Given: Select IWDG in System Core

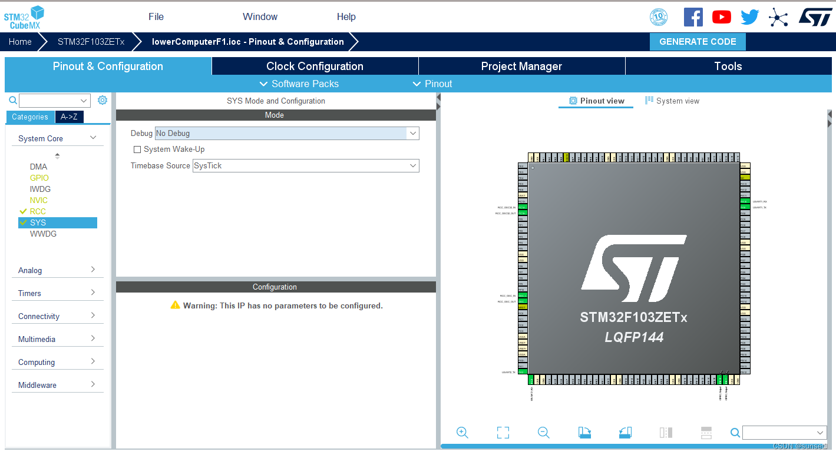Looking at the screenshot, I should tap(40, 189).
